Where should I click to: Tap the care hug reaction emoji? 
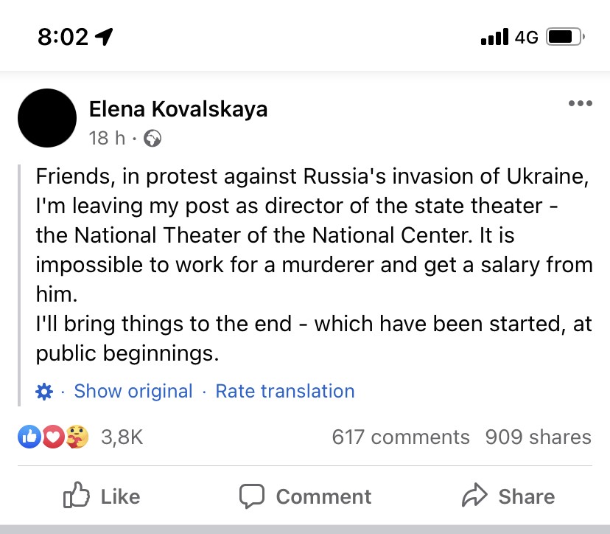77,437
